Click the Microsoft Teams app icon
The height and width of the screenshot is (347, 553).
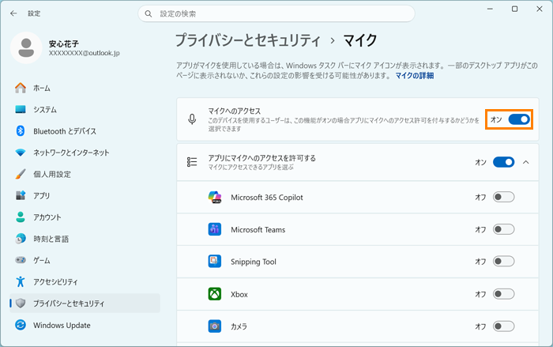tap(214, 229)
